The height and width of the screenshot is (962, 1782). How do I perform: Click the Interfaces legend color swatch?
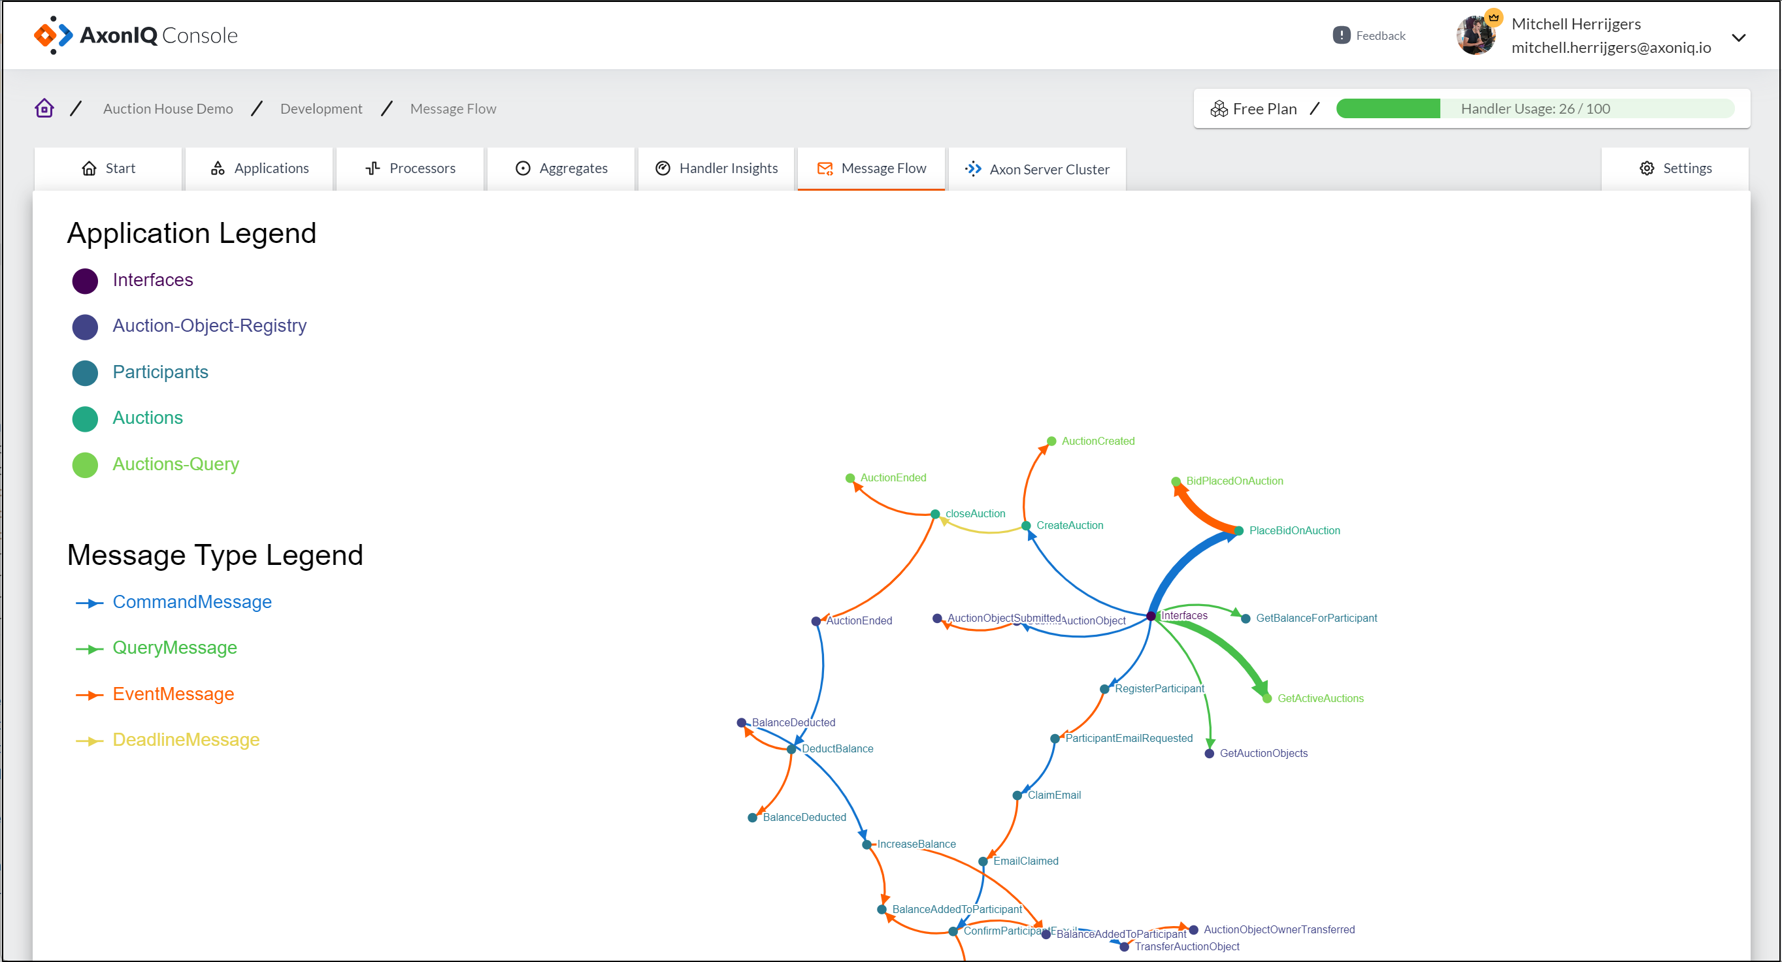point(85,280)
